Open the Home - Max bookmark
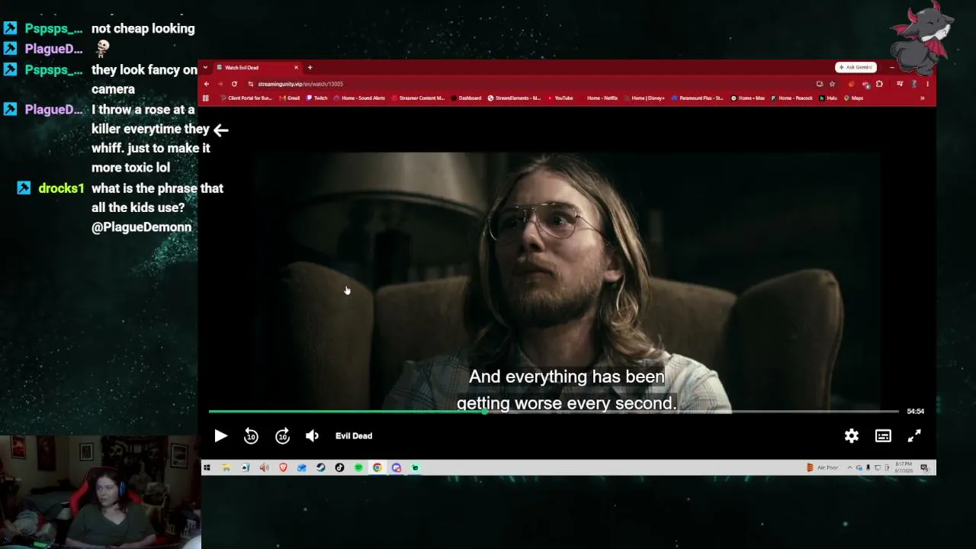The height and width of the screenshot is (549, 976). pos(747,98)
